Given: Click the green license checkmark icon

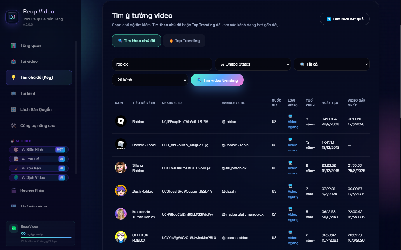Looking at the screenshot, I should [x=14, y=228].
